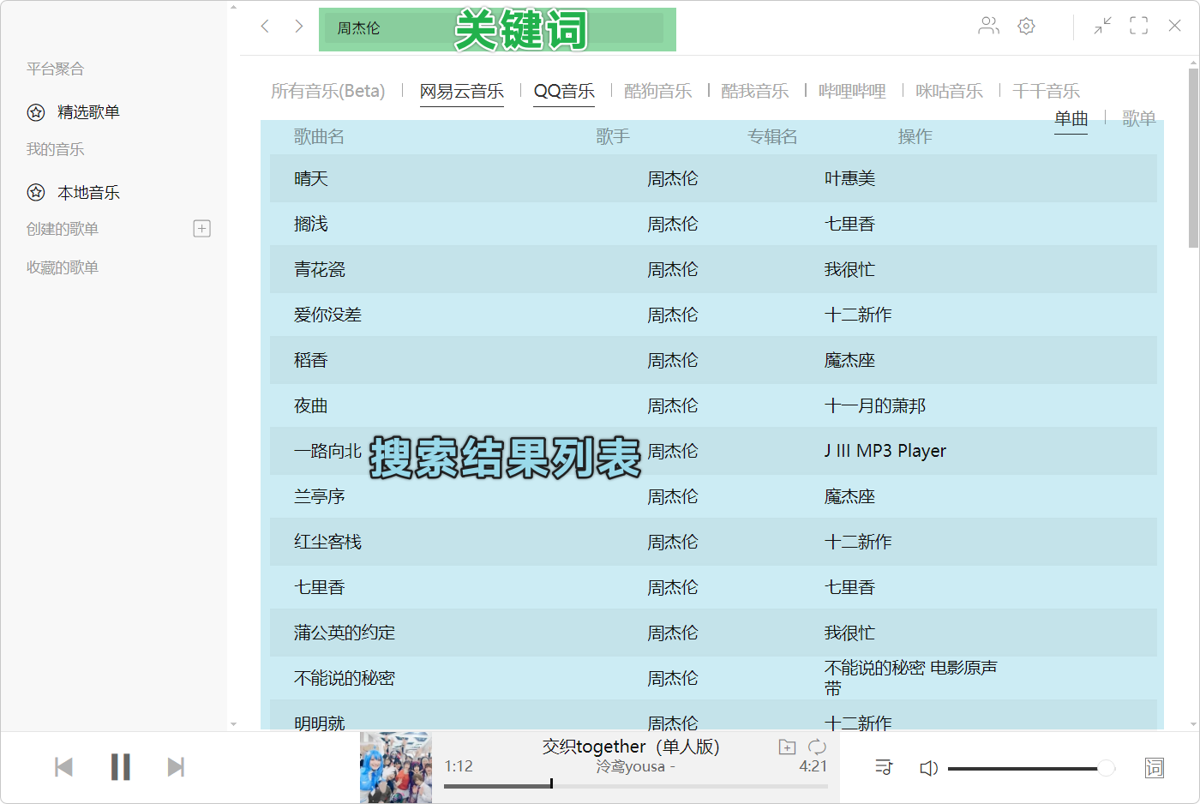Click the playing title 交织together（单人版）
Viewport: 1200px width, 804px height.
coord(631,747)
